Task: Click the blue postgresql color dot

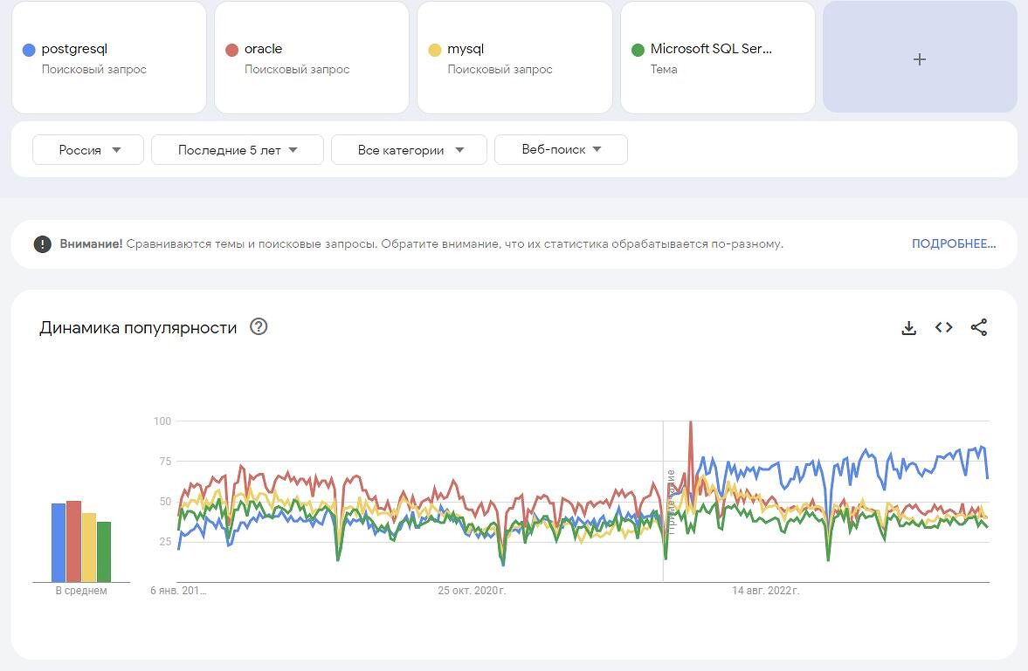Action: click(x=29, y=50)
